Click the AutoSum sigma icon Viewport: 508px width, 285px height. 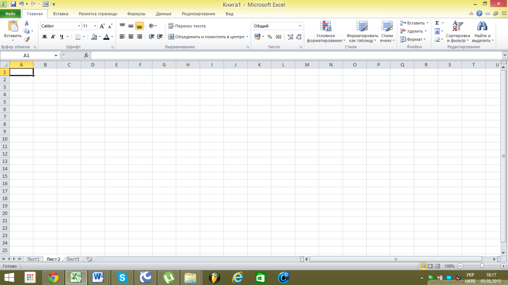click(437, 23)
